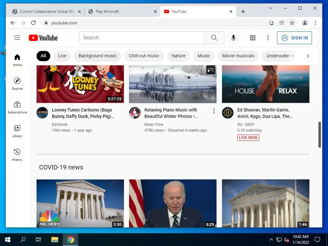Go to Home in sidebar
Image resolution: width=328 pixels, height=246 pixels.
pos(17,60)
